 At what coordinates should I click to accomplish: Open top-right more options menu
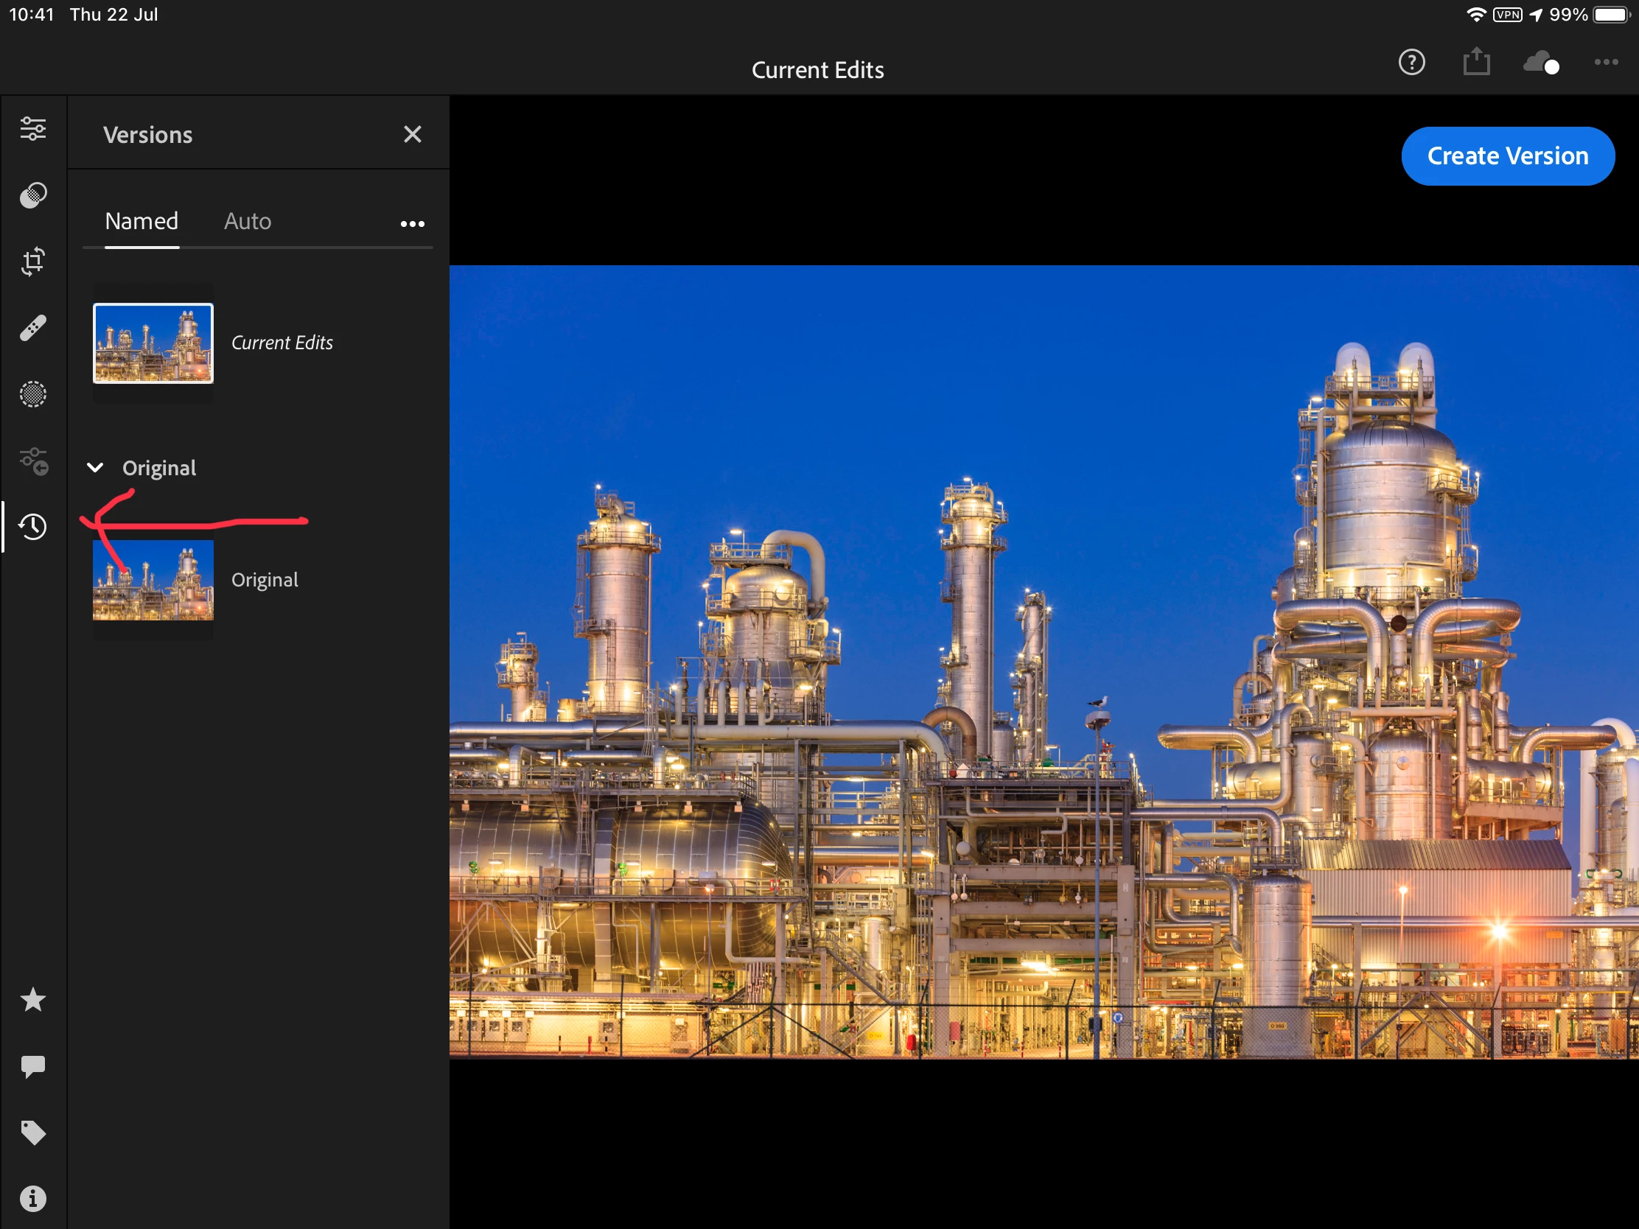pyautogui.click(x=1606, y=62)
